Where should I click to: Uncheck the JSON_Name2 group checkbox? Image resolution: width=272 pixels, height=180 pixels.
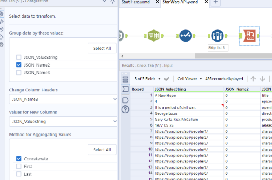[x=19, y=65]
